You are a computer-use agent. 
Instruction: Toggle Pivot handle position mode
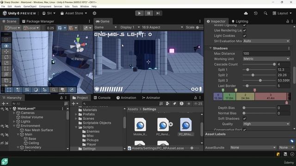point(12,28)
